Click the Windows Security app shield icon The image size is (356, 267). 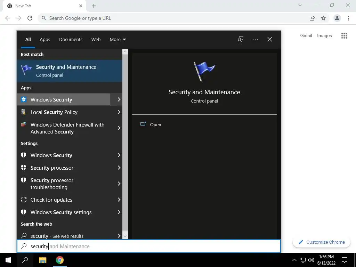click(24, 99)
